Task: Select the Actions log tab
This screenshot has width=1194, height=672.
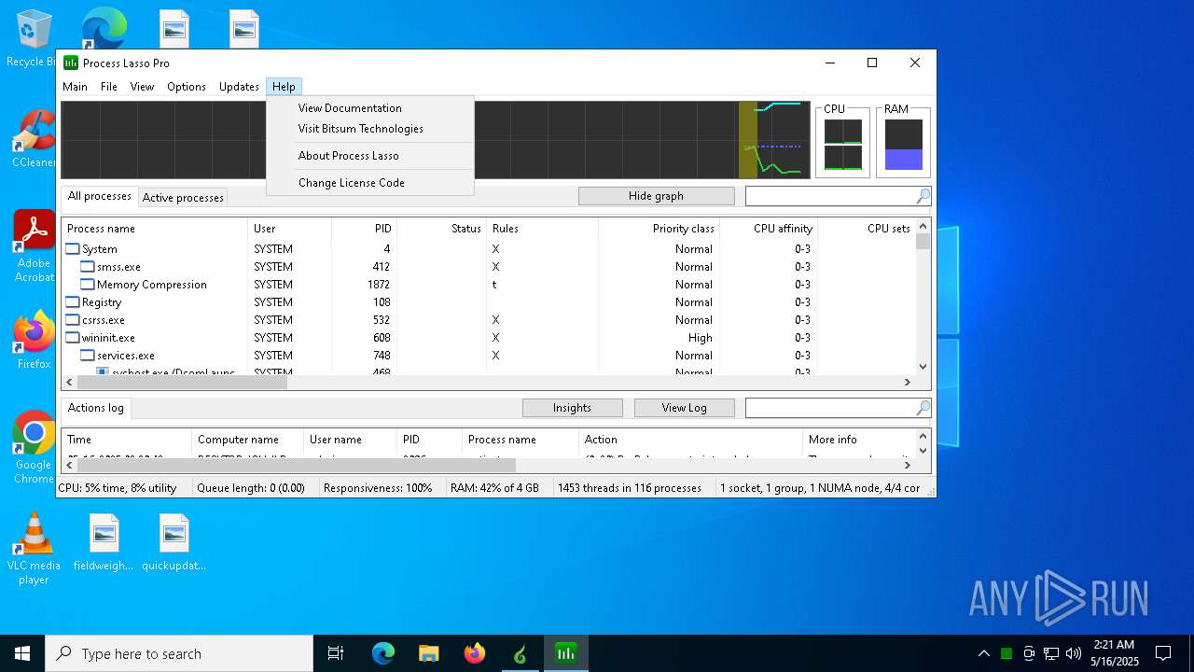Action: (95, 408)
